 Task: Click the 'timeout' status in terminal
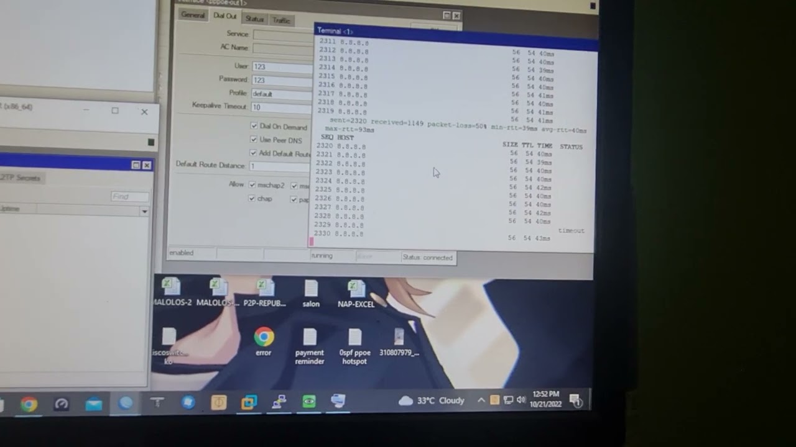coord(571,230)
